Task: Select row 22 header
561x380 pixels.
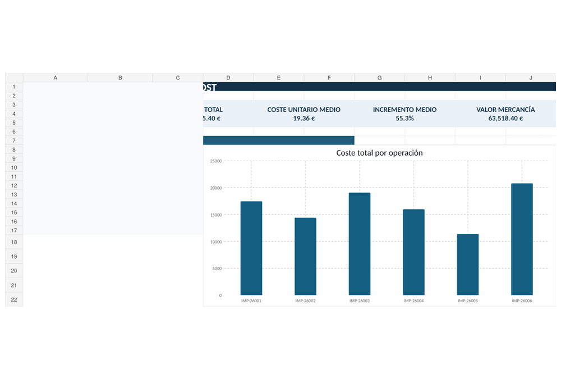Action: [14, 299]
